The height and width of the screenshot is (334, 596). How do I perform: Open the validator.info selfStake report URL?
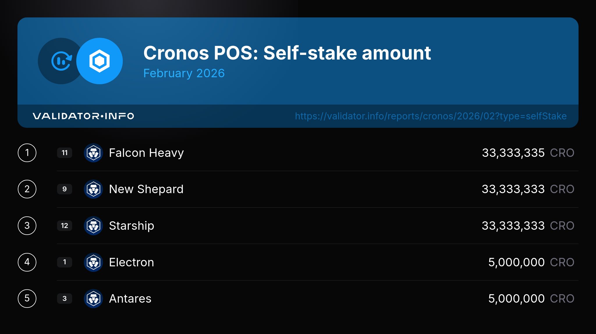431,116
